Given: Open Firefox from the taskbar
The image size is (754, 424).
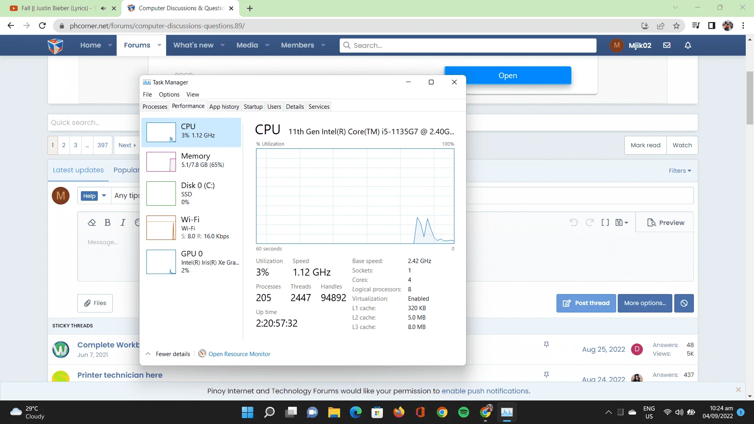Looking at the screenshot, I should click(399, 412).
